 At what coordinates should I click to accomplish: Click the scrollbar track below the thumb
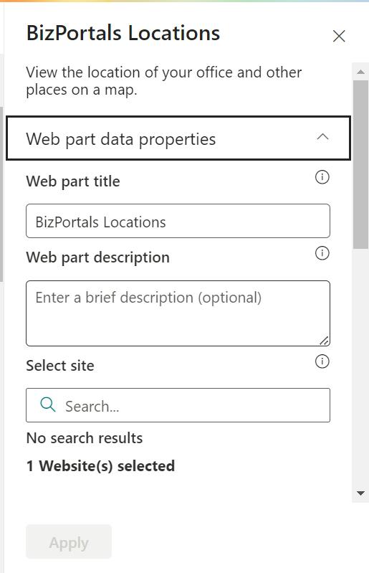coord(360,367)
